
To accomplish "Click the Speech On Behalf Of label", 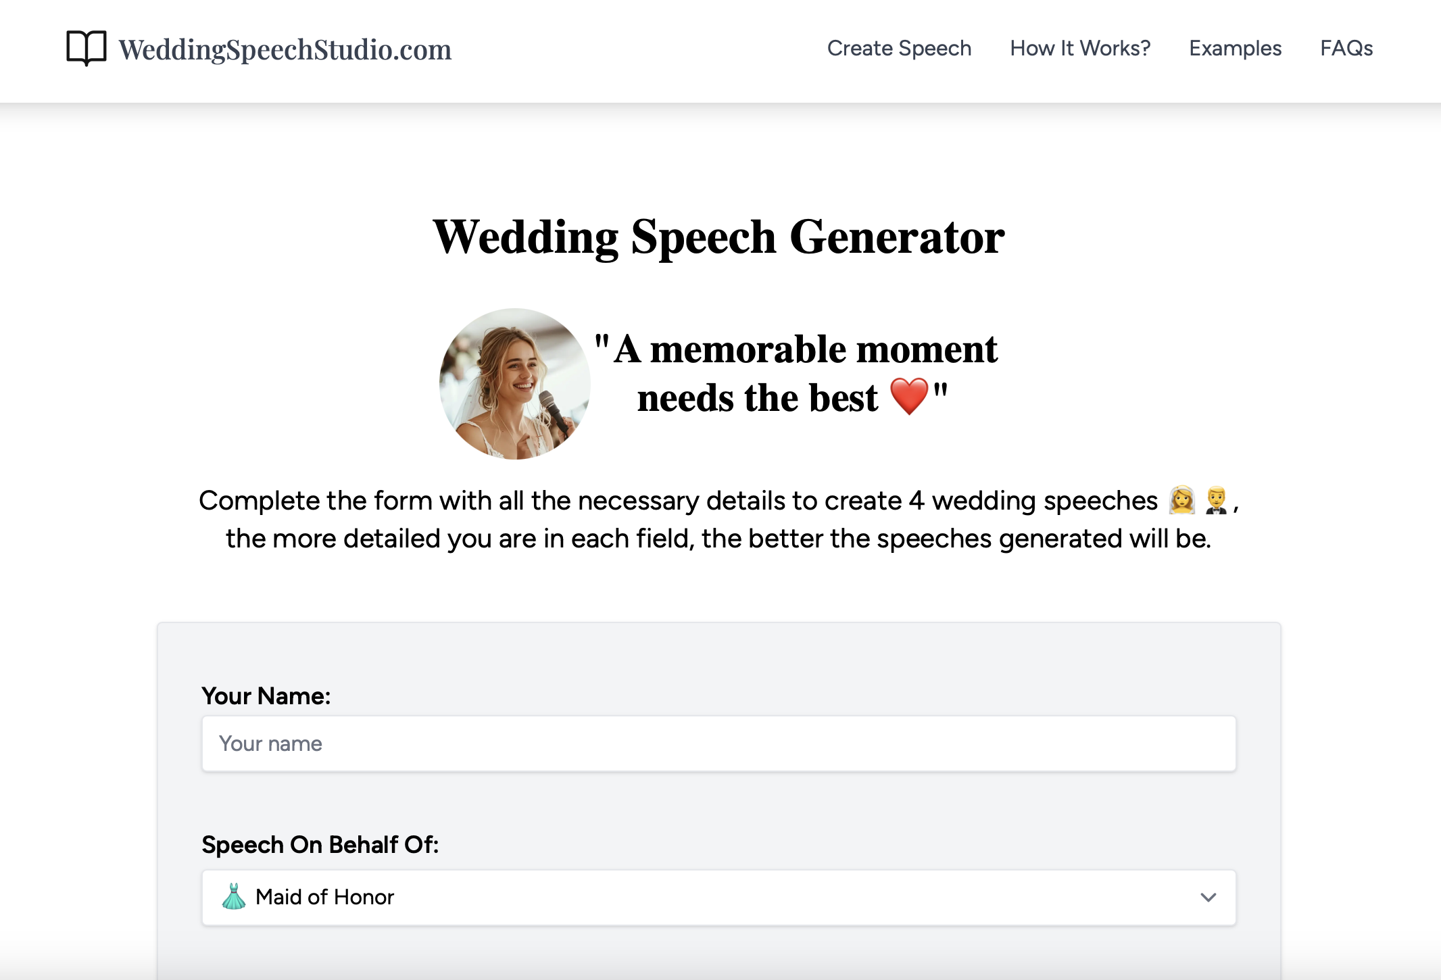I will tap(320, 845).
